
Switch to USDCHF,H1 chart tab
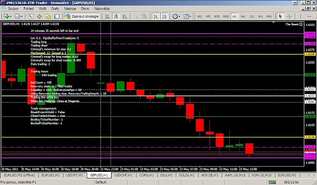(123, 175)
